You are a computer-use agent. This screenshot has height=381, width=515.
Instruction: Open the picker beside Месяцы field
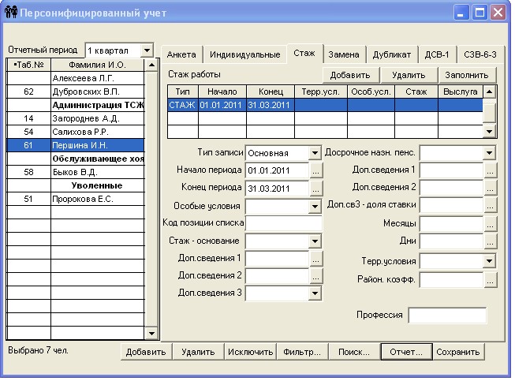490,224
